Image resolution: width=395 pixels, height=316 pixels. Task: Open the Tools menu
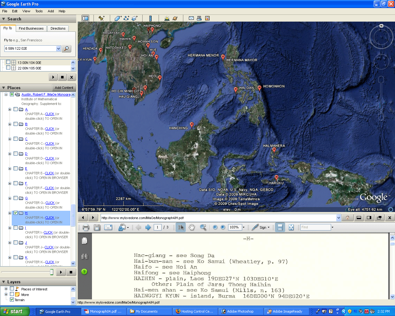(39, 11)
